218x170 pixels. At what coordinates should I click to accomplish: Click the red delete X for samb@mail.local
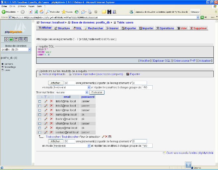click(x=51, y=115)
